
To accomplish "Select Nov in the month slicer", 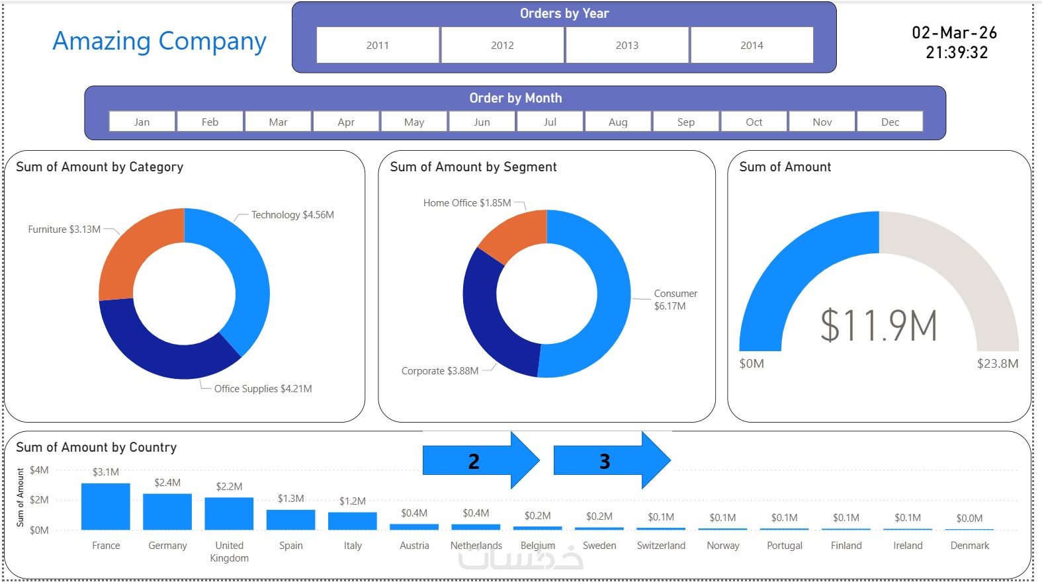I will tap(822, 122).
